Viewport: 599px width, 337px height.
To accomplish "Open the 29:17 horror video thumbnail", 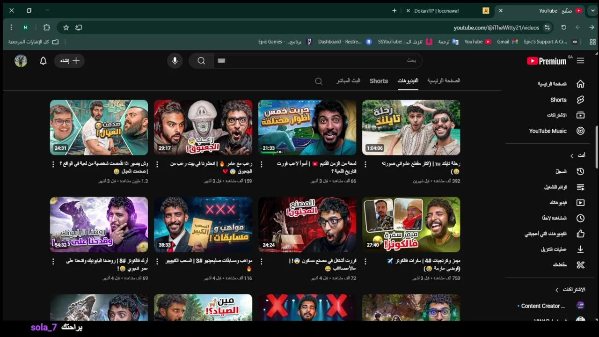I will 203,127.
